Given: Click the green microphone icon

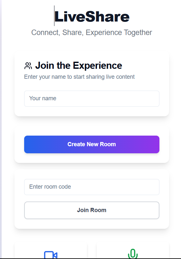Looking at the screenshot, I should pos(133,254).
